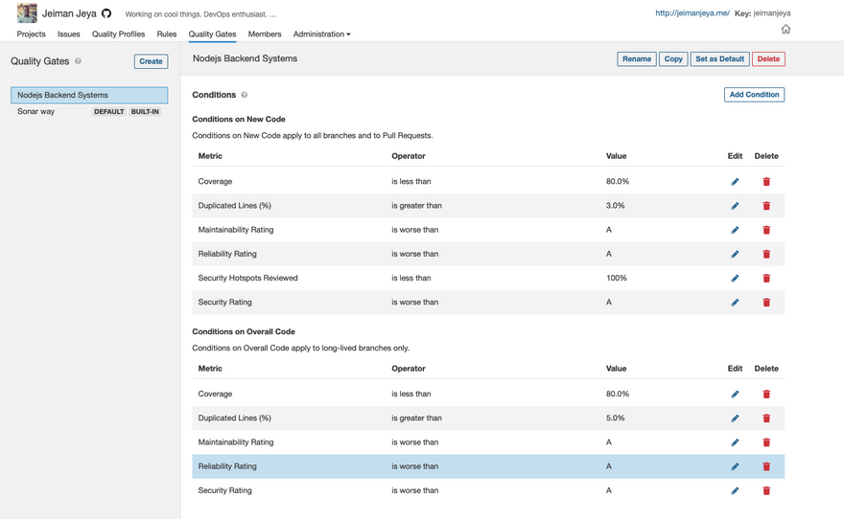This screenshot has width=844, height=519.
Task: Click the DEFAULT badge on Sonar way
Action: click(x=108, y=112)
